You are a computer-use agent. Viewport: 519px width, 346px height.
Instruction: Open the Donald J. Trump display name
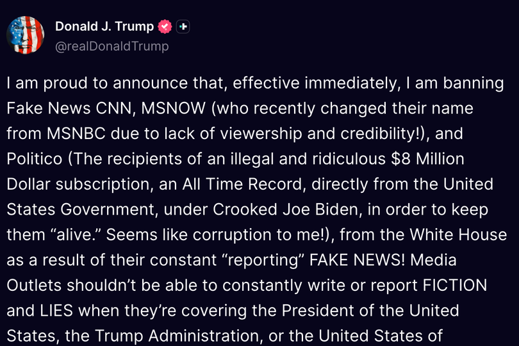104,26
